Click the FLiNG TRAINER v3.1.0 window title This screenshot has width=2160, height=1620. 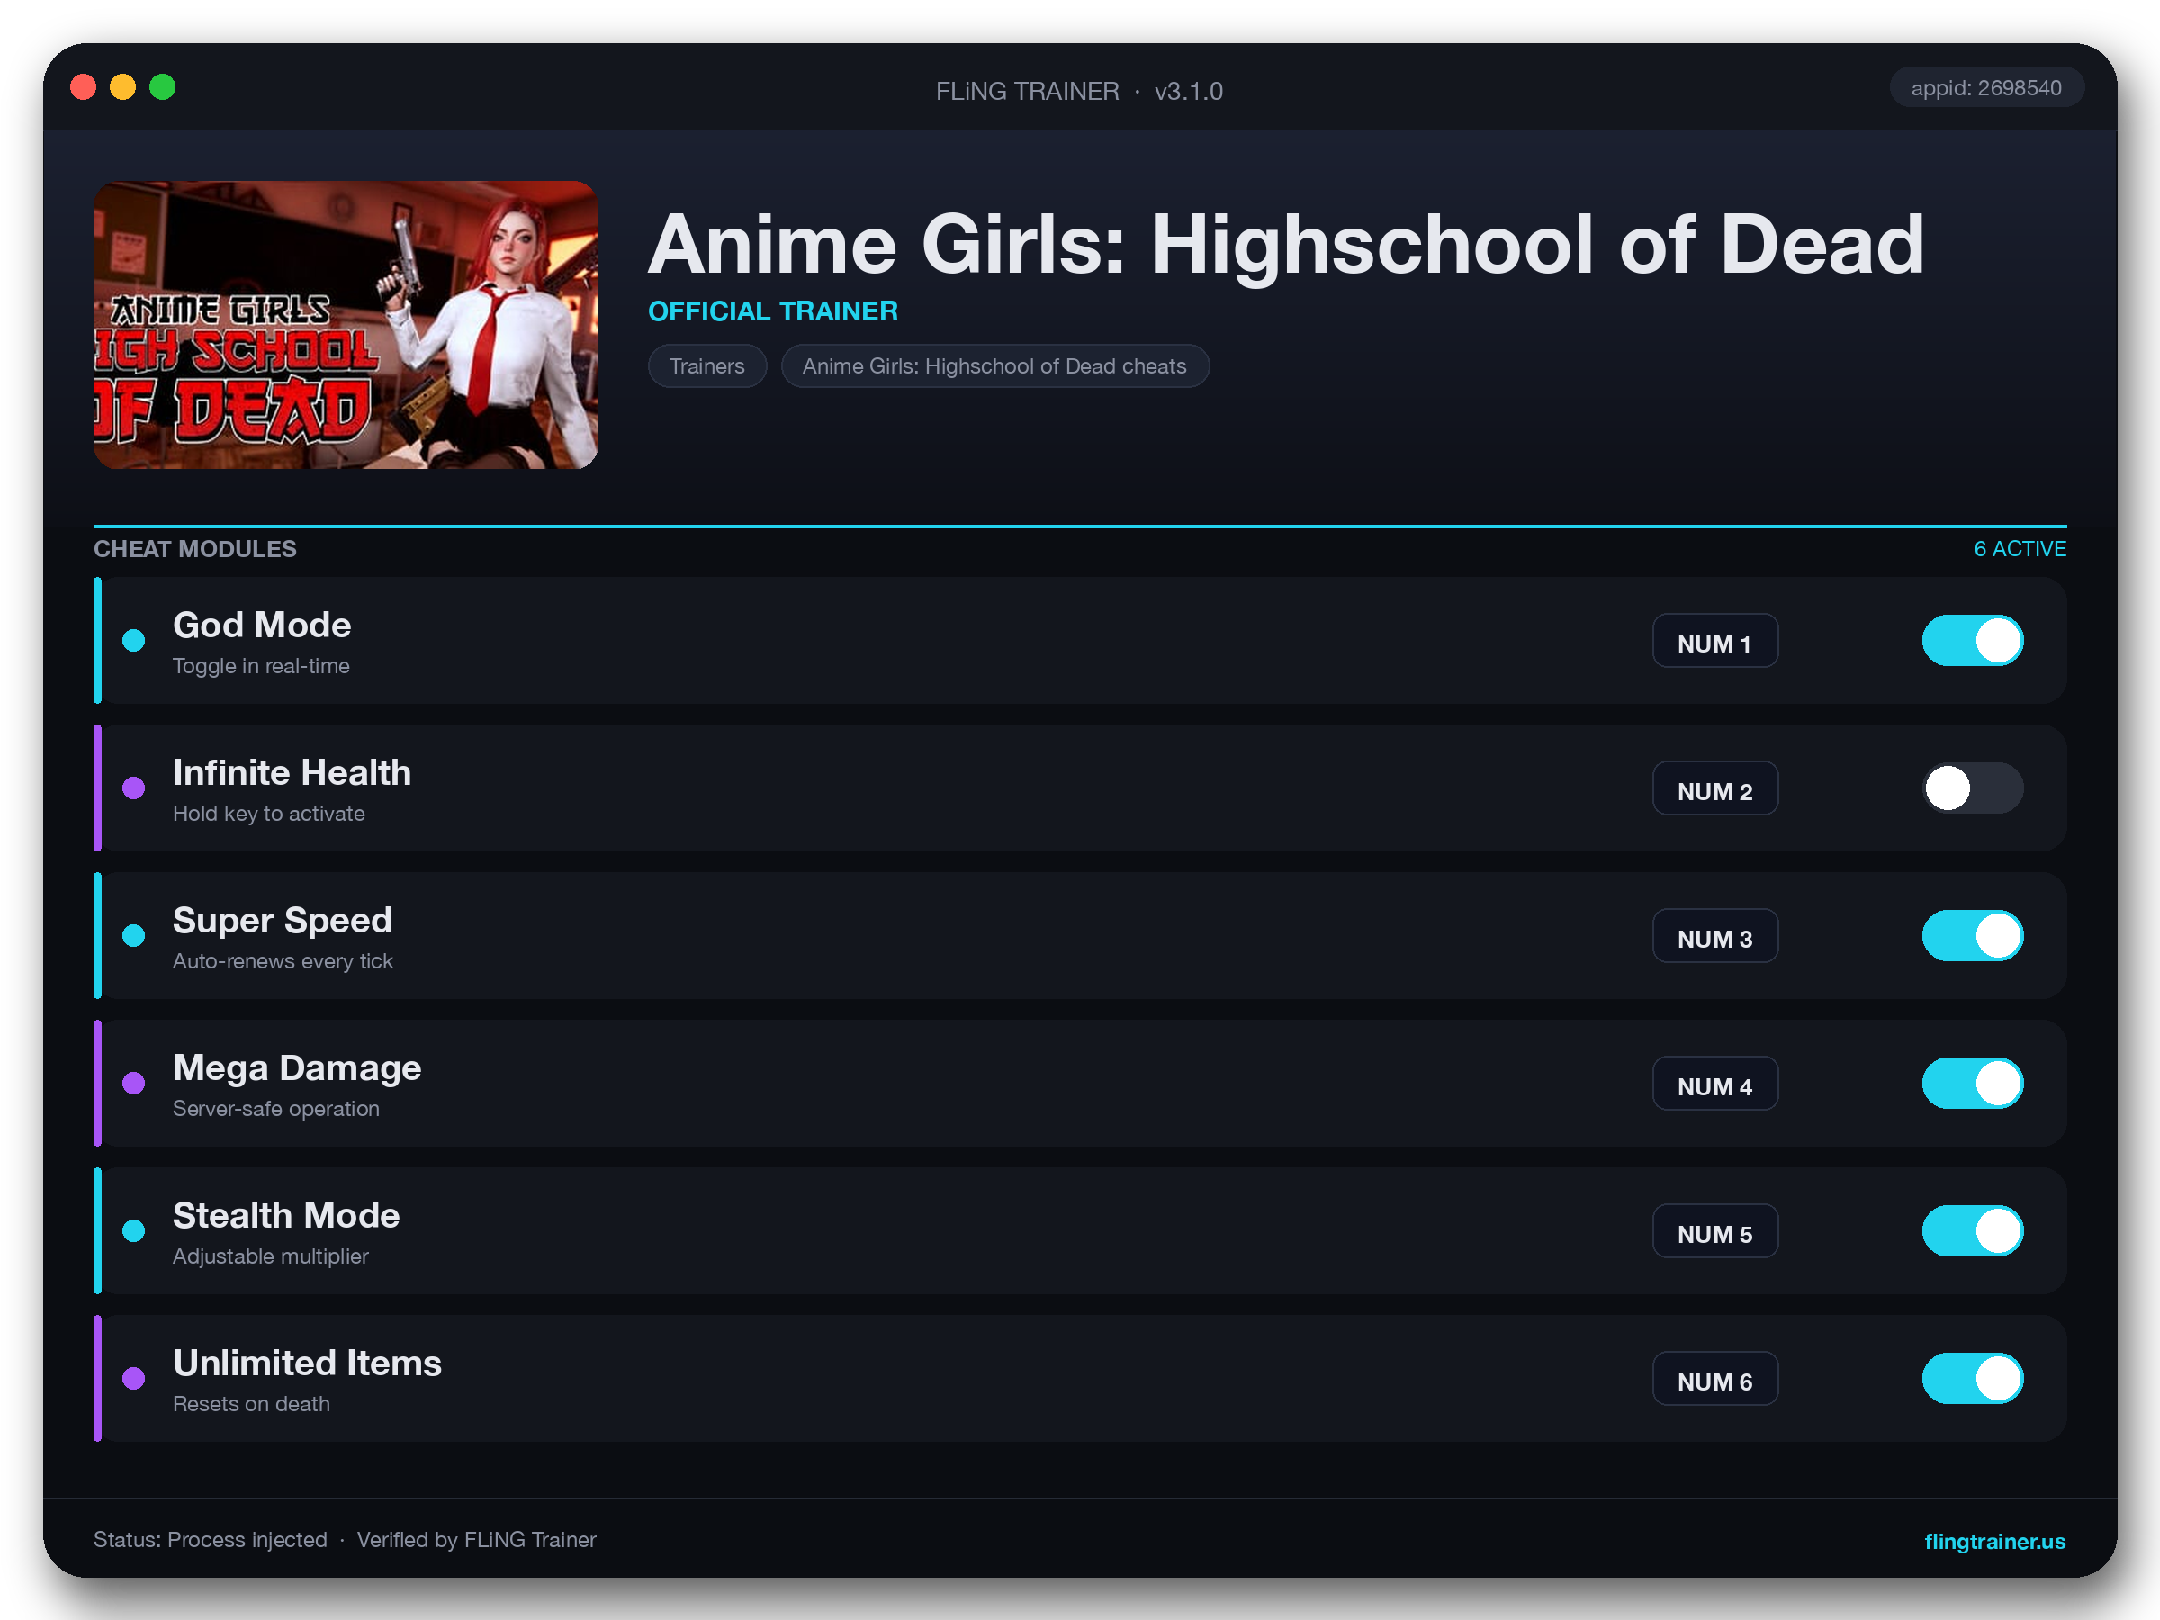(x=1079, y=91)
